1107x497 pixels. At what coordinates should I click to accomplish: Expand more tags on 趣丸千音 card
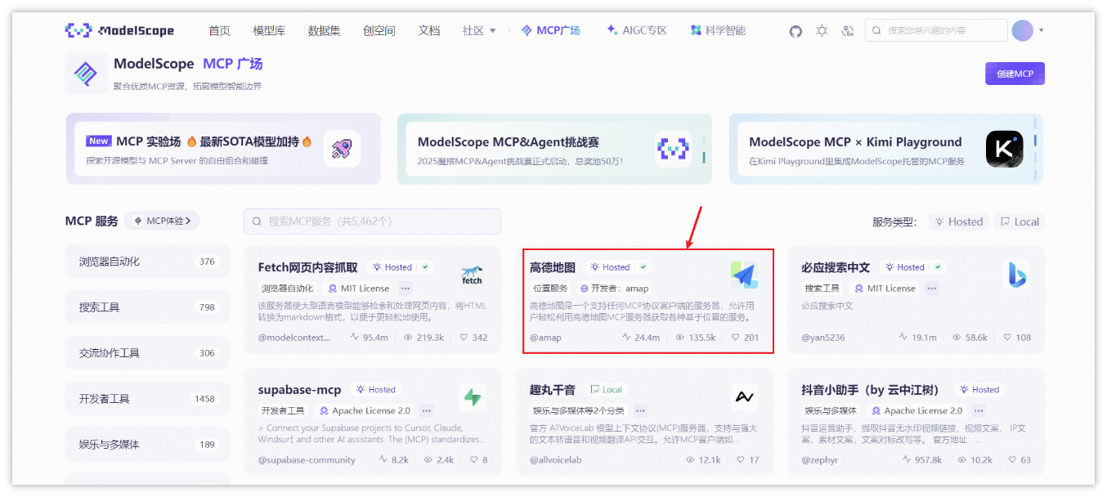click(640, 411)
